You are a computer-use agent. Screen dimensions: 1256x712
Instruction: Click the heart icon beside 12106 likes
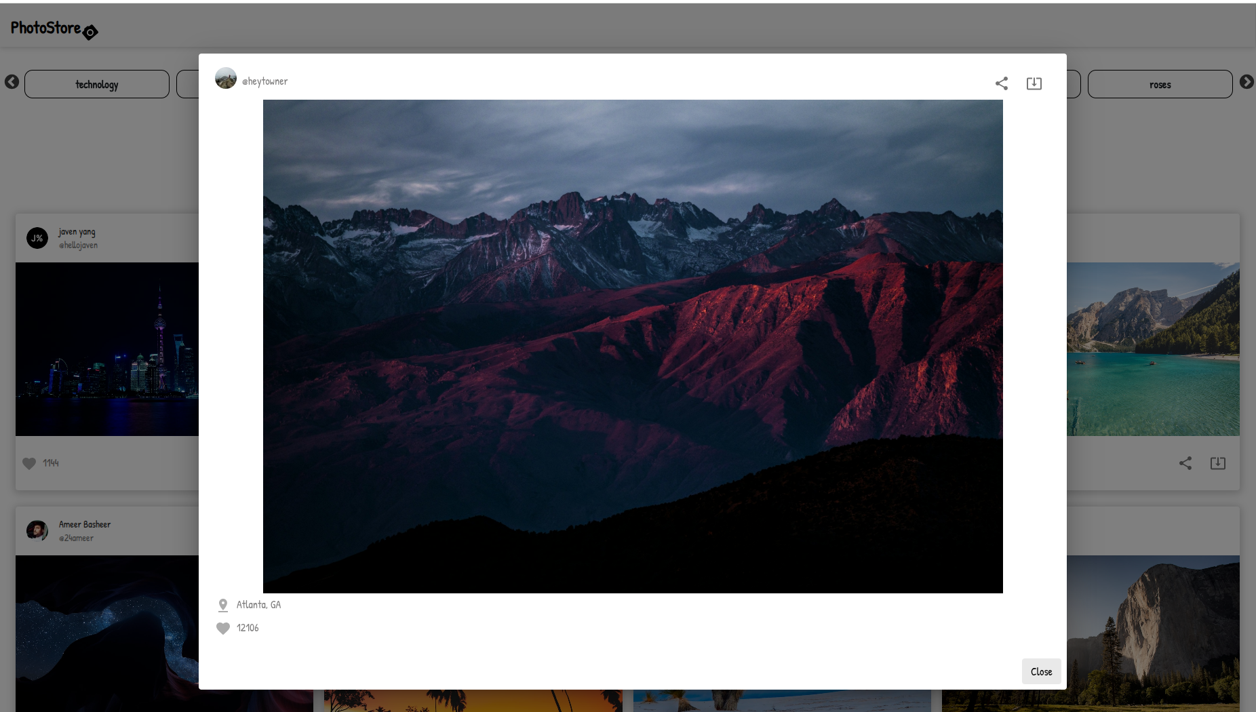(x=223, y=629)
